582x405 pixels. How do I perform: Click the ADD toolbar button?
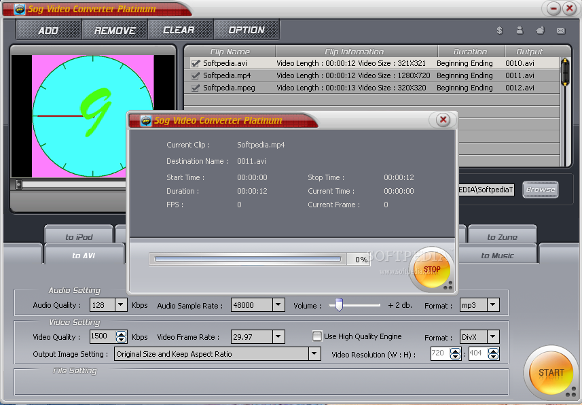(x=49, y=30)
